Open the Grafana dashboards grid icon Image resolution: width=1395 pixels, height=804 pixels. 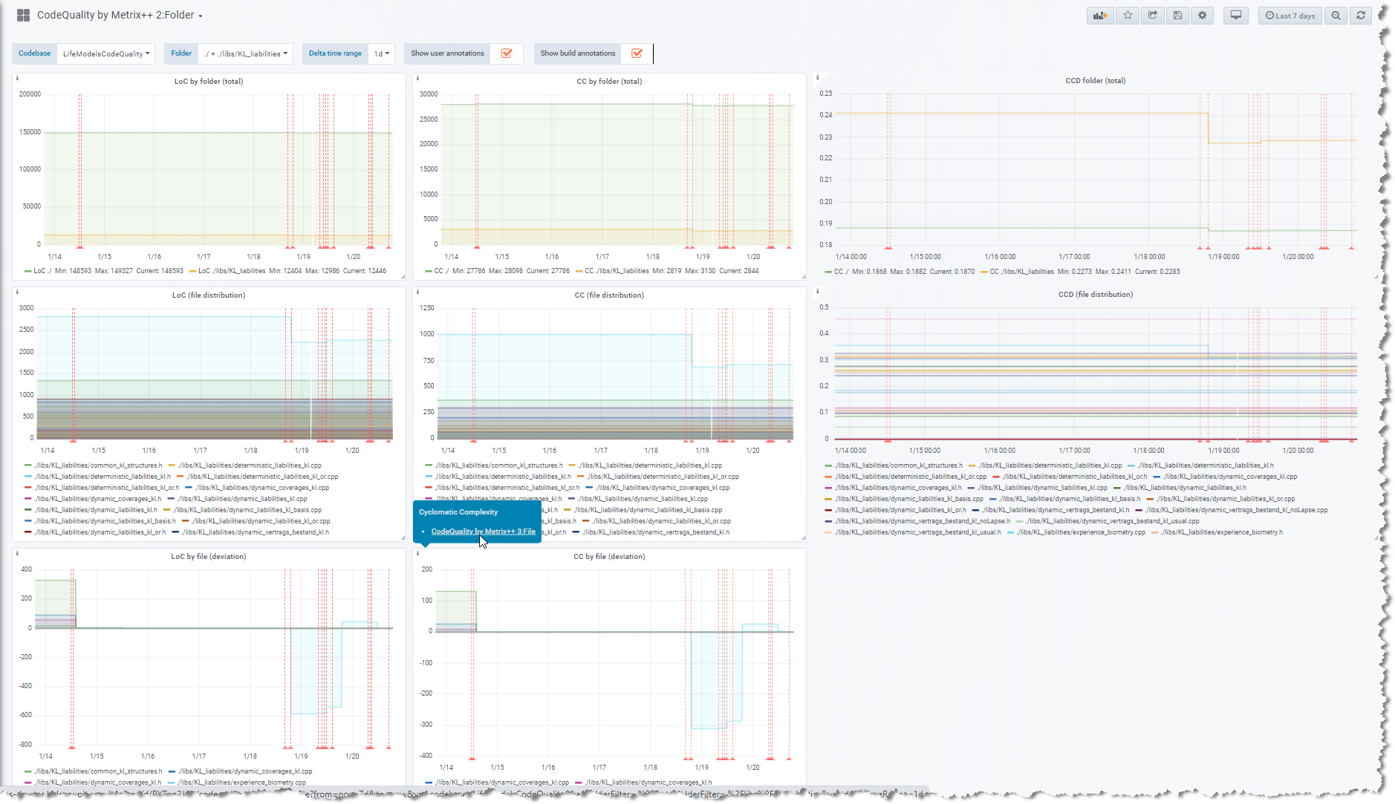(x=23, y=15)
